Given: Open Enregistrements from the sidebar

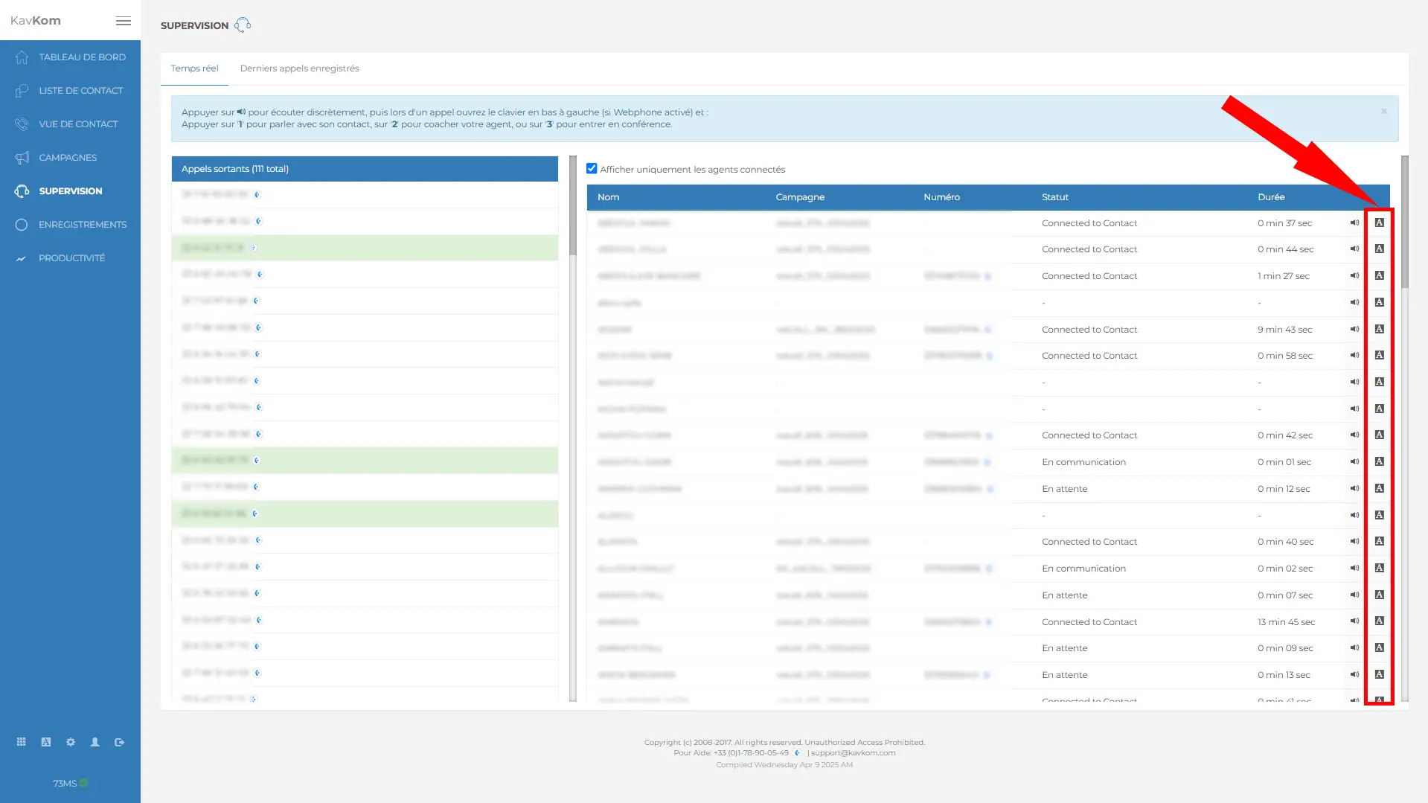Looking at the screenshot, I should [82, 225].
